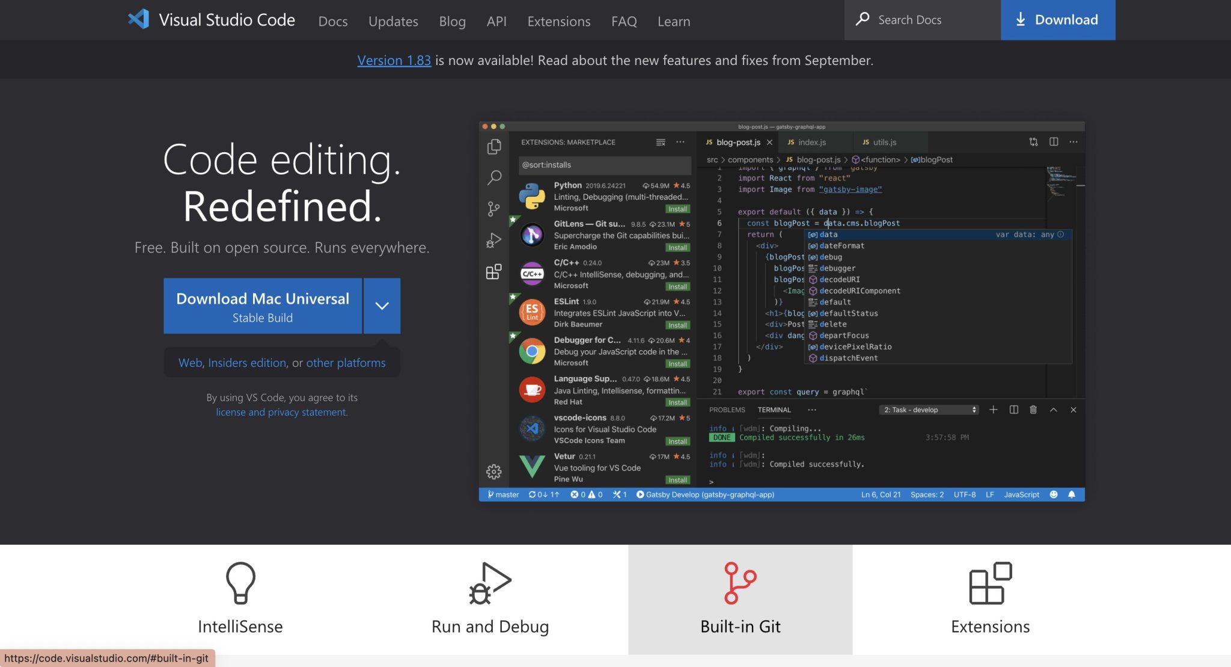
Task: Install the Python extension
Action: (677, 209)
